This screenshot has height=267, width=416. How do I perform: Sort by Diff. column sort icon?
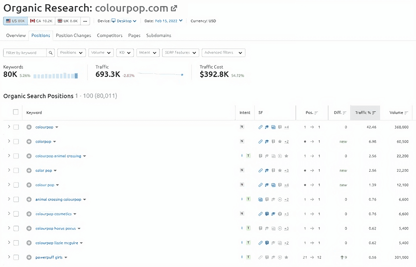click(x=344, y=113)
